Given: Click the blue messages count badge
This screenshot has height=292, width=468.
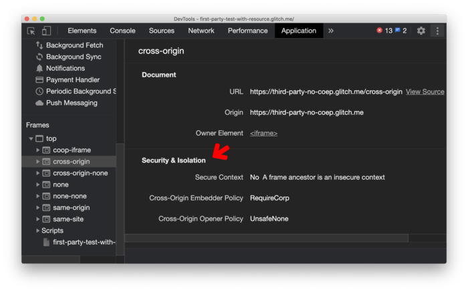Looking at the screenshot, I should tap(400, 31).
